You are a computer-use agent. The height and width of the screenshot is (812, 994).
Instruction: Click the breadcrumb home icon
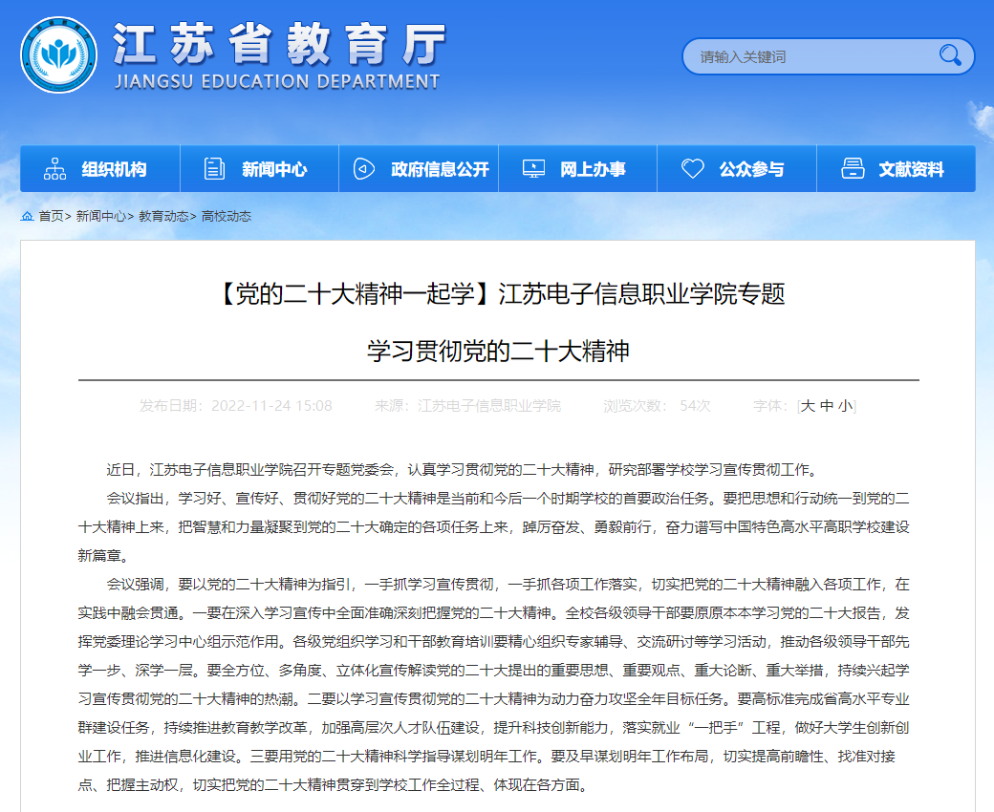point(28,216)
